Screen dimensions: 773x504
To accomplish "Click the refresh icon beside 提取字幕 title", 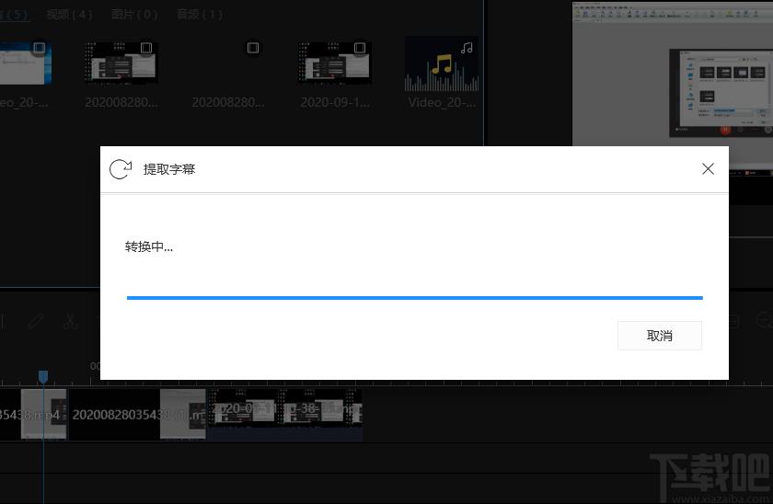I will [121, 169].
